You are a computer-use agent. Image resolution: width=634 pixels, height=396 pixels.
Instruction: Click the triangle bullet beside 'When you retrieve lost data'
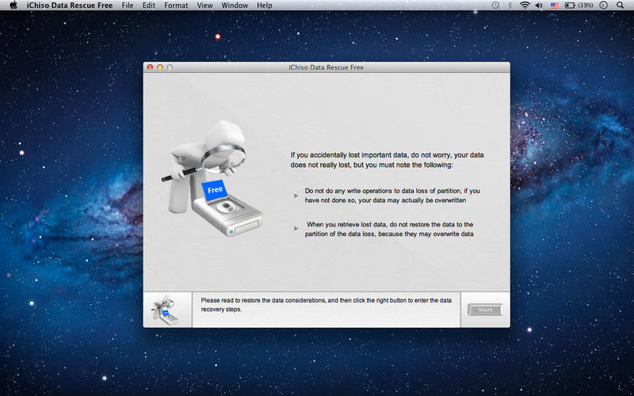[x=296, y=229]
